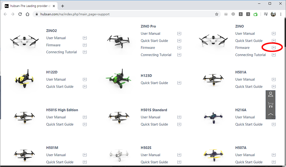This screenshot has height=167, width=286.
Task: Open ZINO Firmware text link
Action: [x=242, y=47]
